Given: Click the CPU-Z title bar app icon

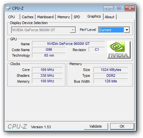Looking at the screenshot, I should pyautogui.click(x=8, y=8).
